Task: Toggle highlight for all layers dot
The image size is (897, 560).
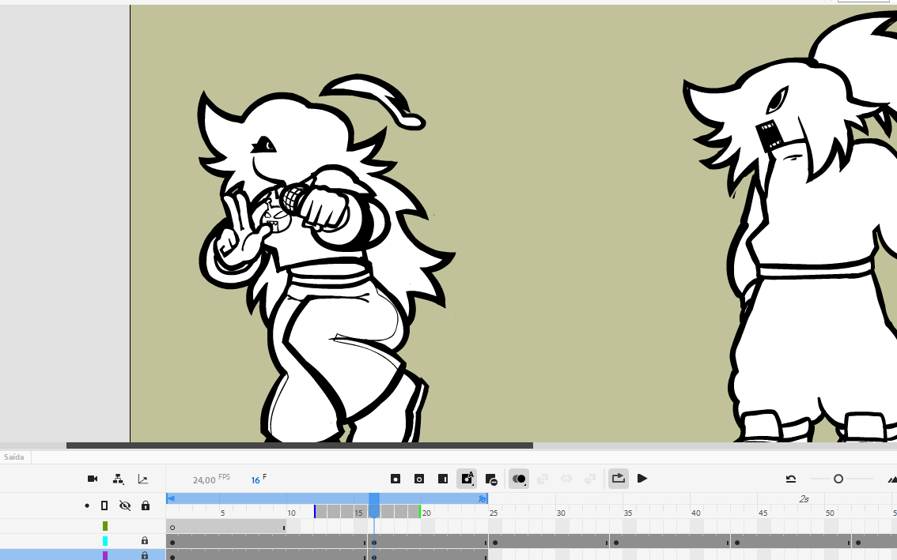Action: 87,506
